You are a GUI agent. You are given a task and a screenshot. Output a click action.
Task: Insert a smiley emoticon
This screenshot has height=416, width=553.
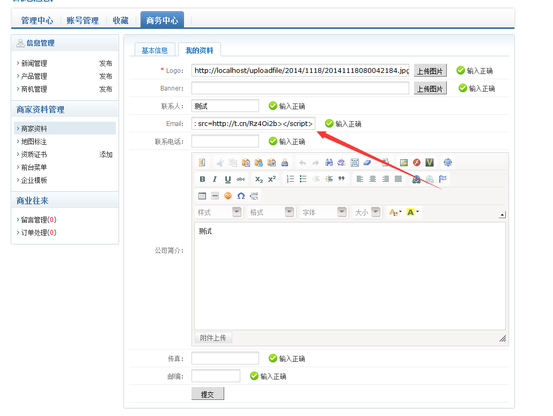coord(228,196)
